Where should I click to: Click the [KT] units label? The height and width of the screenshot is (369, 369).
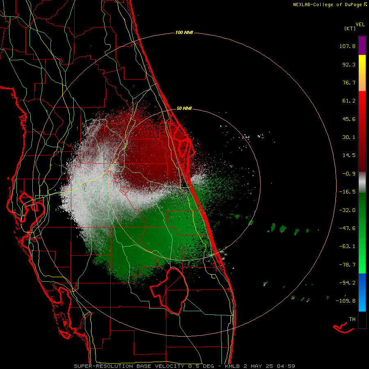tap(350, 28)
